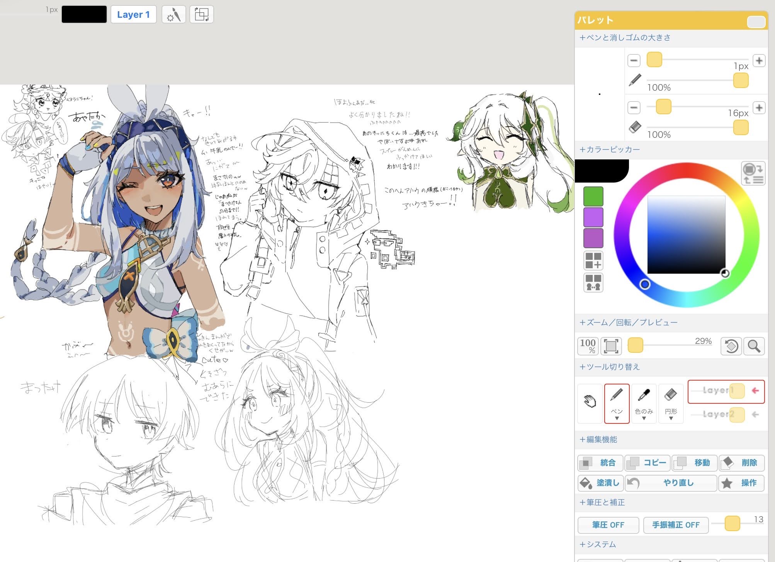Viewport: 775px width, 562px height.
Task: Pick the green palette swatch
Action: pyautogui.click(x=593, y=196)
